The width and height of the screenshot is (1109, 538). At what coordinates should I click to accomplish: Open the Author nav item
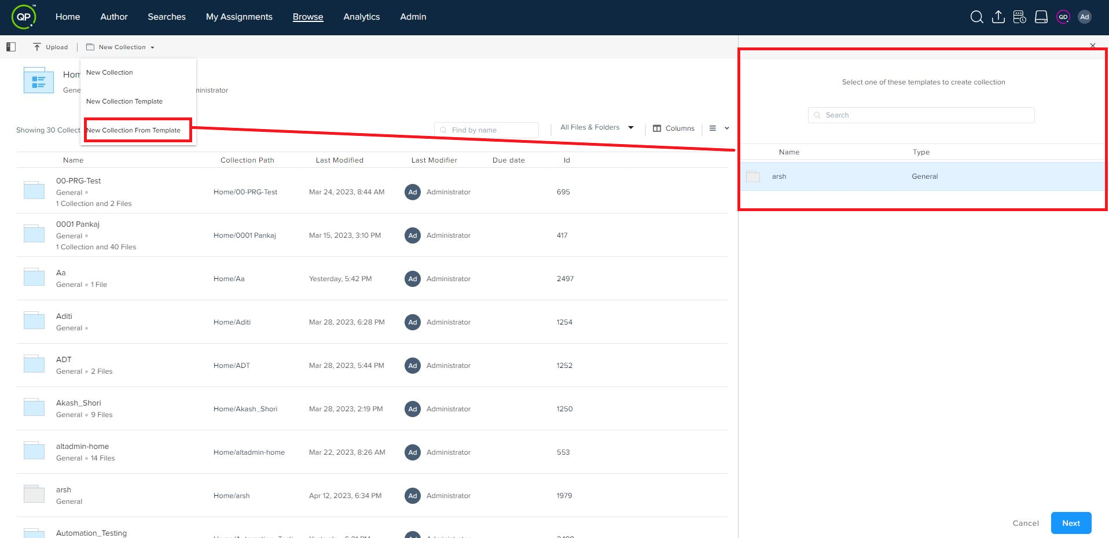click(114, 17)
